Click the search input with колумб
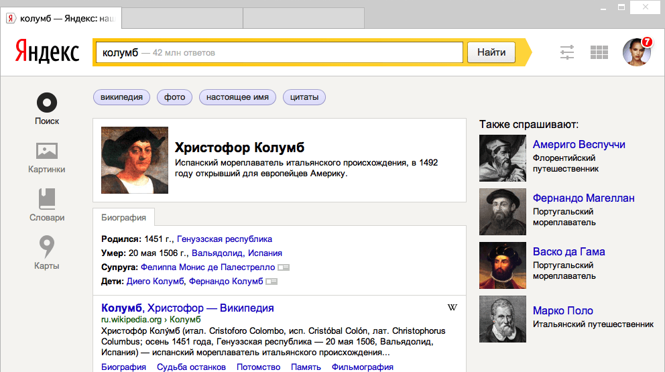The height and width of the screenshot is (372, 665). 280,52
